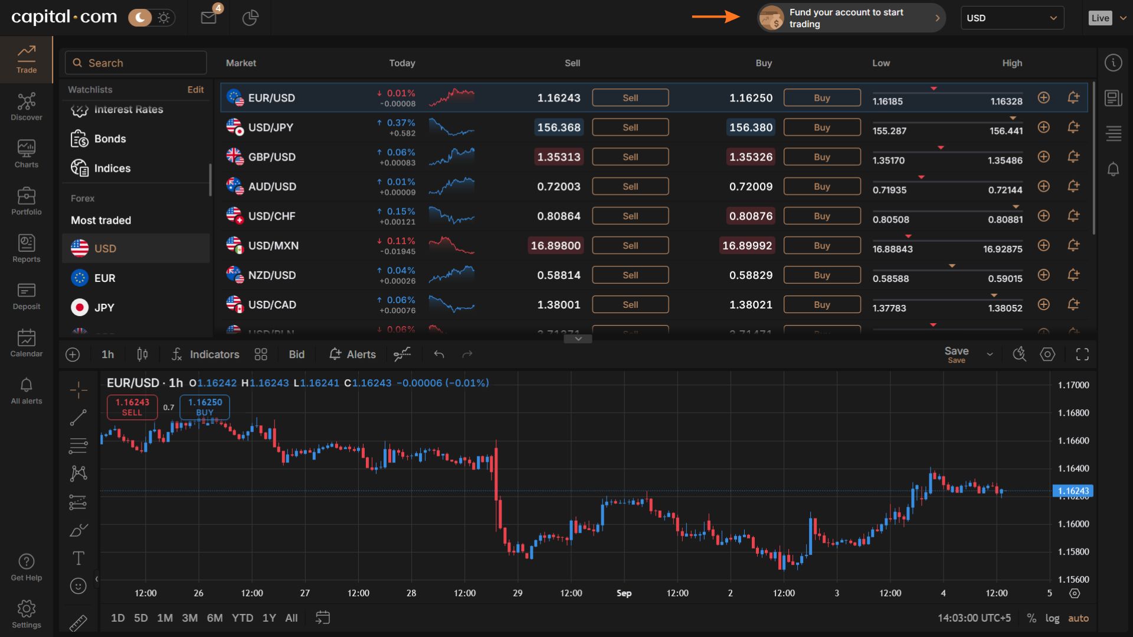Open the bell notifications icon in right sidebar
The height and width of the screenshot is (637, 1133).
[1113, 170]
